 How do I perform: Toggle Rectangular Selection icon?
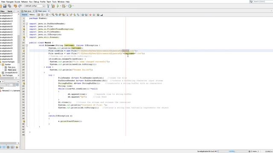[67, 15]
